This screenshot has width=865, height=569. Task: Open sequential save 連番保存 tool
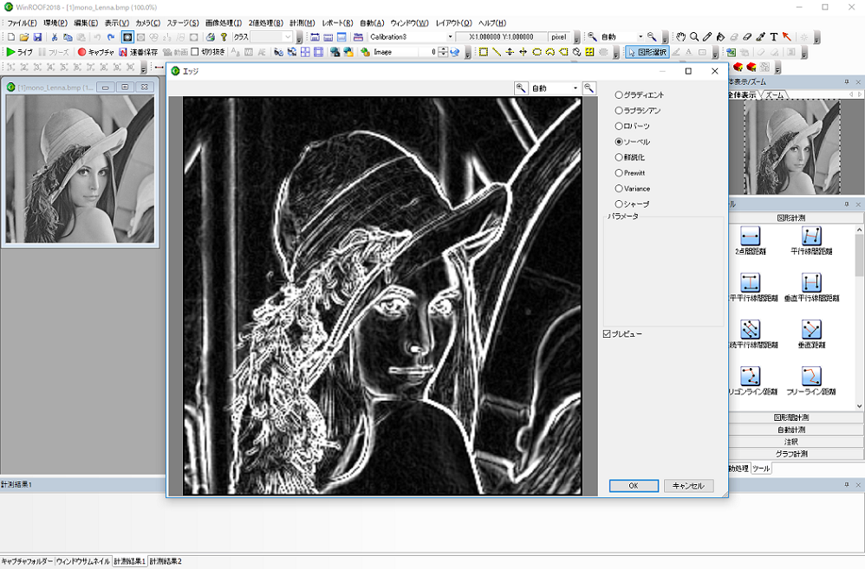pyautogui.click(x=139, y=52)
